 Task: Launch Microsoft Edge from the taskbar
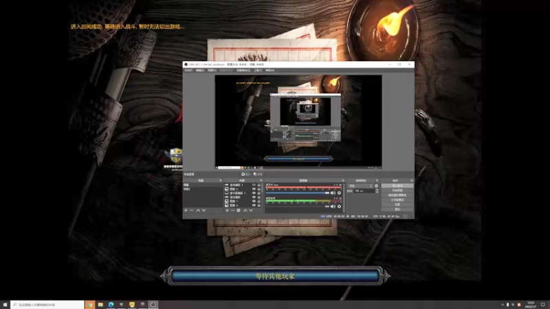point(111,304)
